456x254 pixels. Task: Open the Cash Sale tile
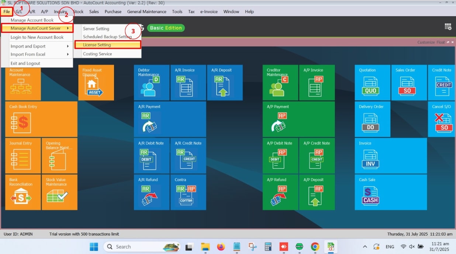coord(390,192)
